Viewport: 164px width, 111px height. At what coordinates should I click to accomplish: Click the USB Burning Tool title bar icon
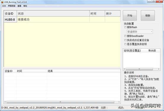click(x=2, y=2)
